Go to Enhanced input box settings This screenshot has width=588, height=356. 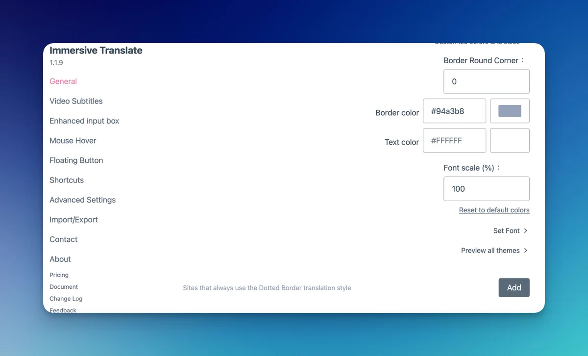84,121
